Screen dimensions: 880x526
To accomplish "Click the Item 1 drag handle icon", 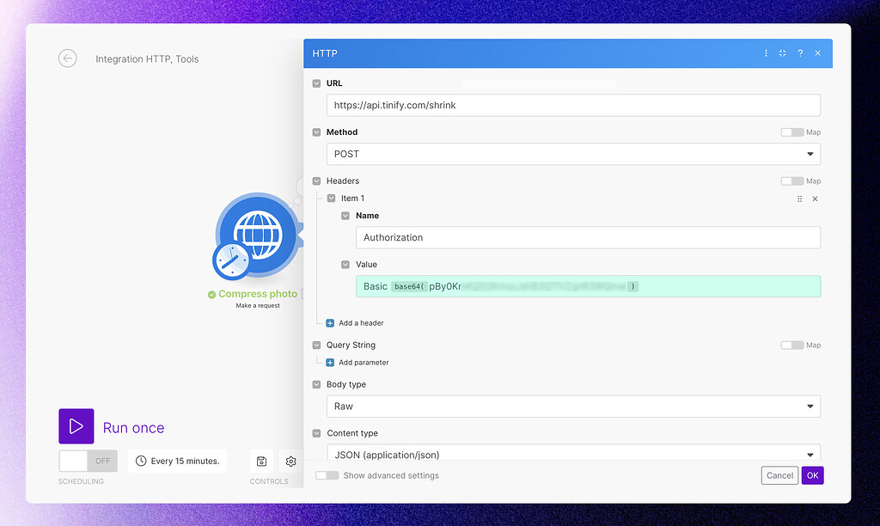I will tap(799, 199).
